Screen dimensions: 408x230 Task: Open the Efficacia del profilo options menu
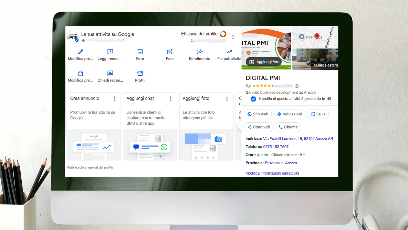233,36
